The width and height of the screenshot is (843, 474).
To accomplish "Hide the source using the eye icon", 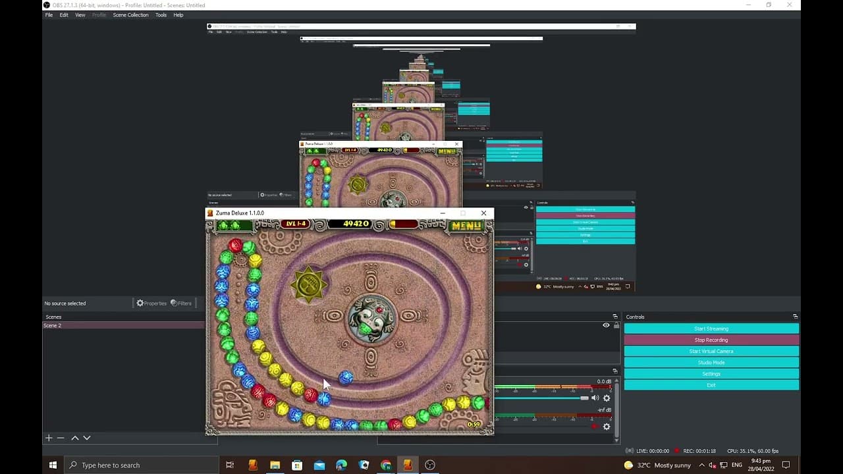I will coord(606,325).
